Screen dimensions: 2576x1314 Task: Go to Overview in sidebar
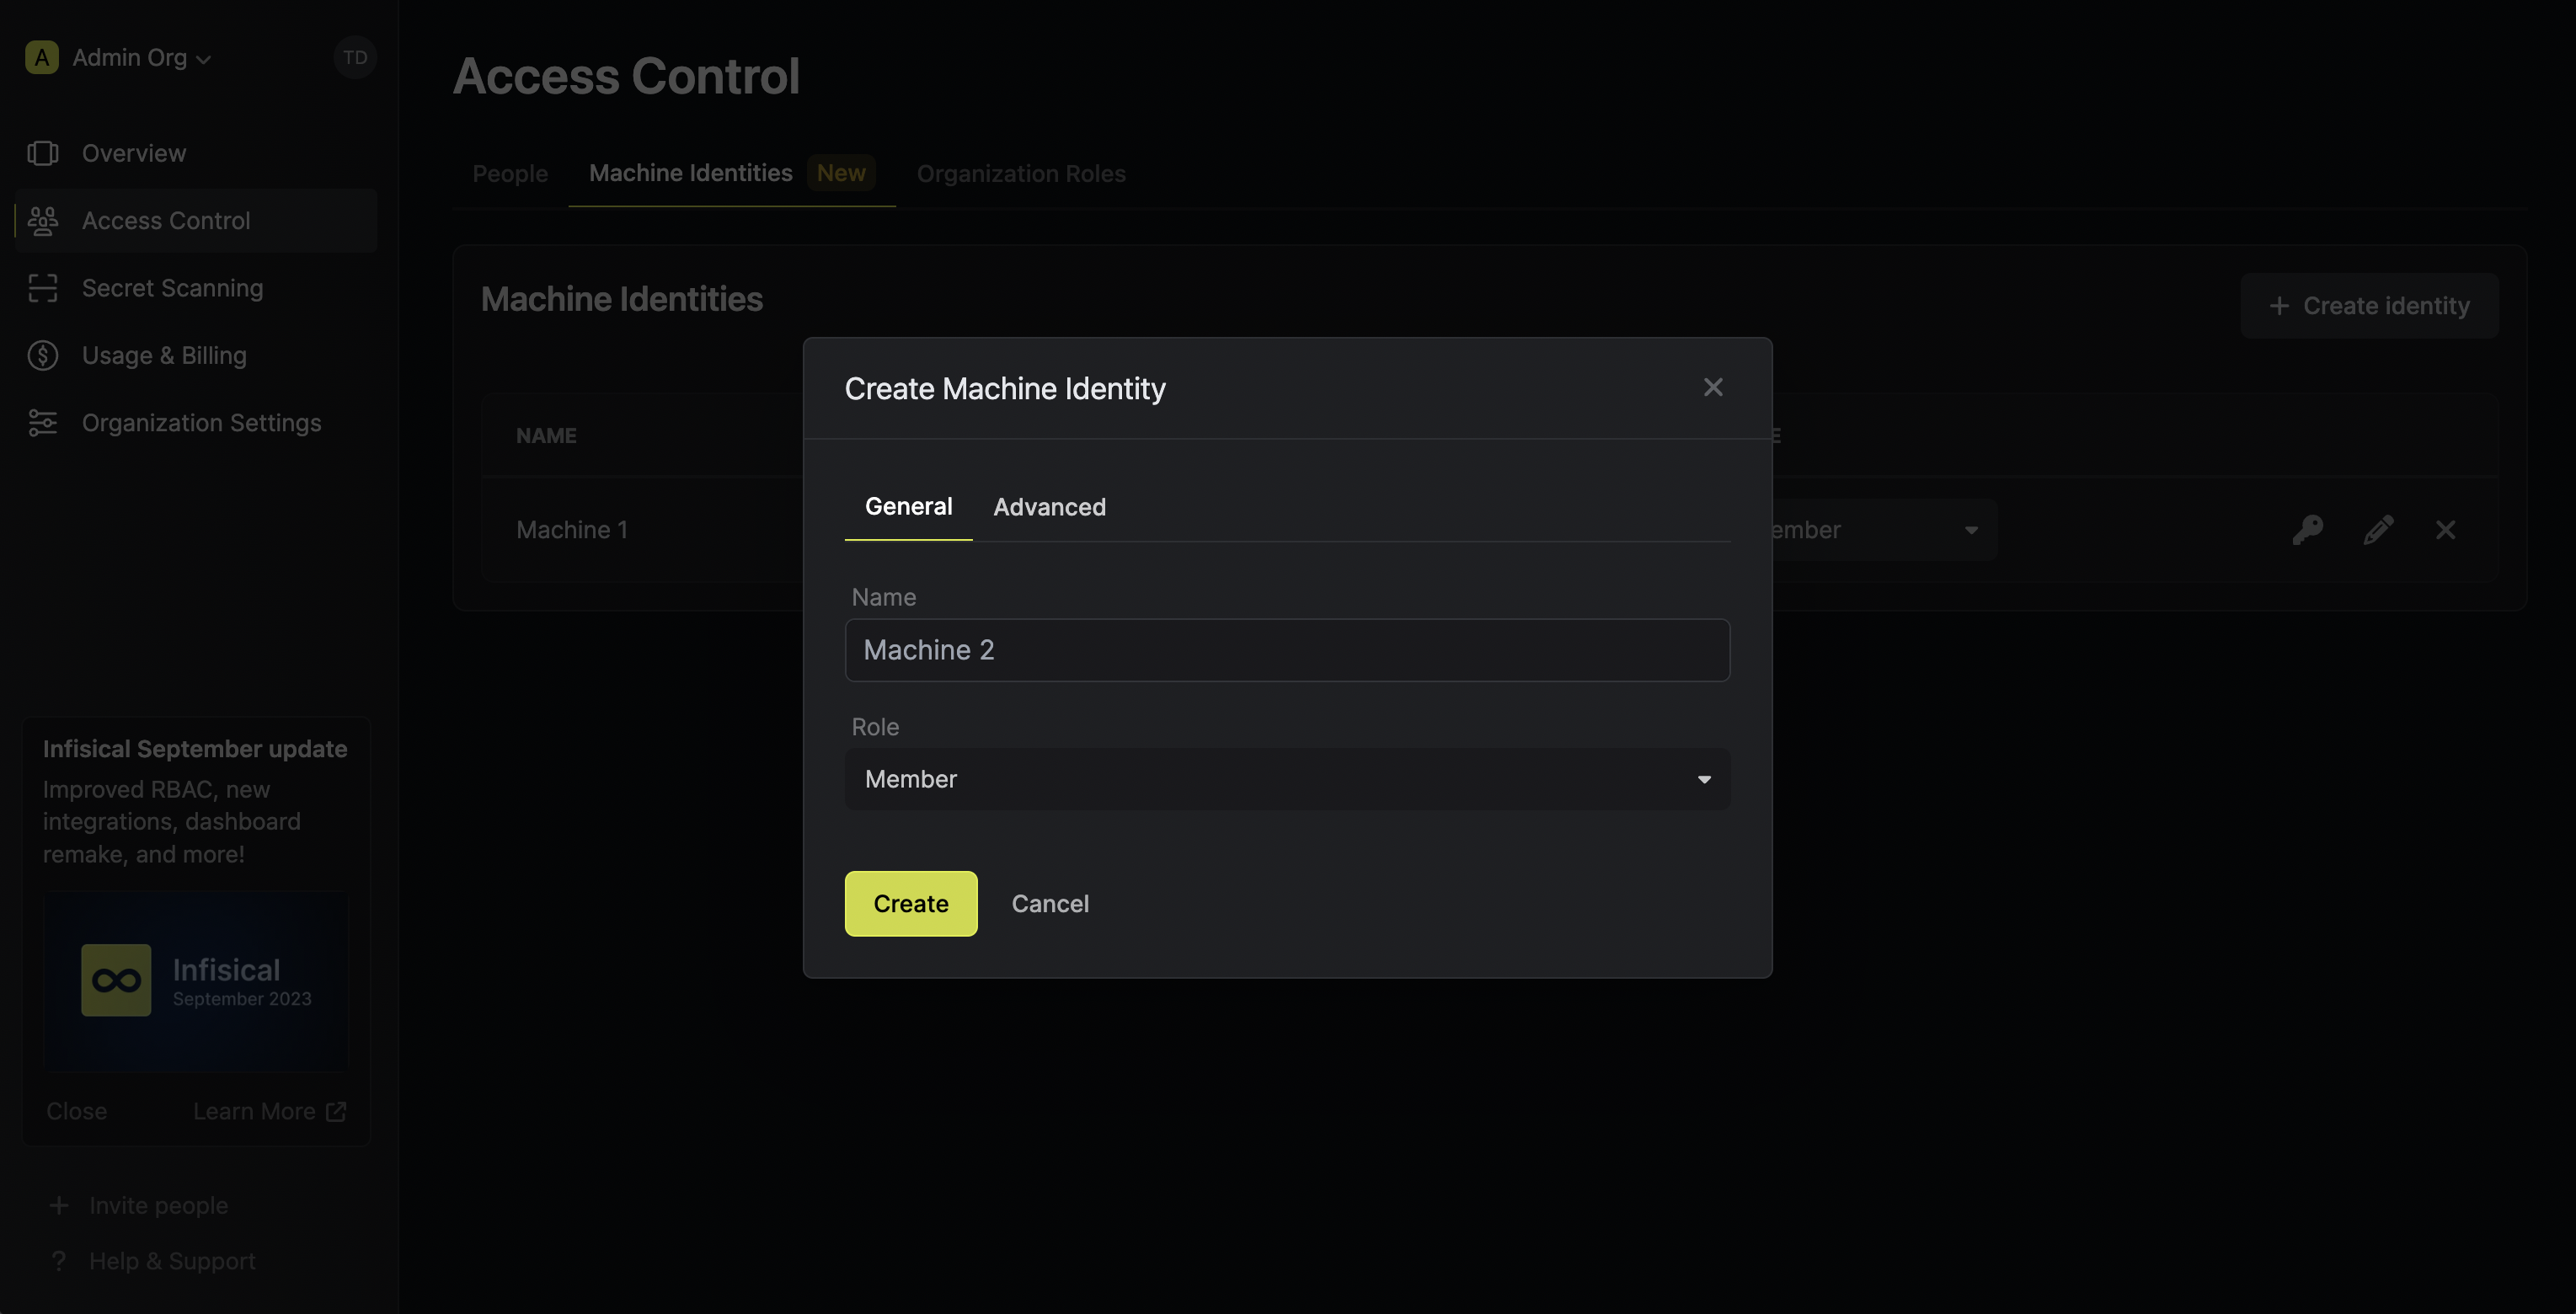coord(196,153)
